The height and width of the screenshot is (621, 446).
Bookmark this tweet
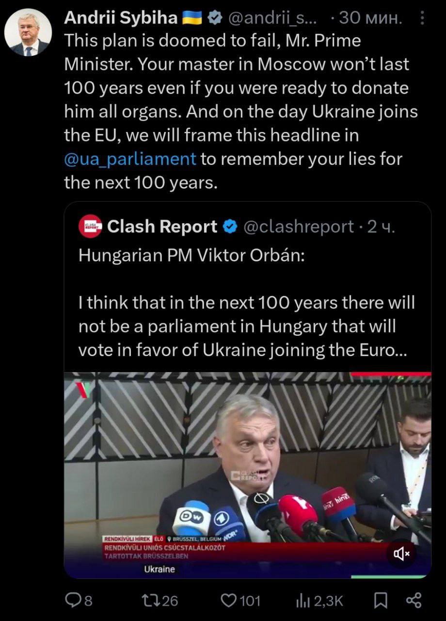point(381,601)
